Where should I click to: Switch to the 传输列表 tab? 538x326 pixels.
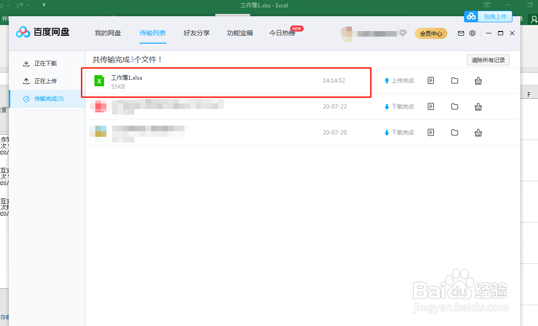pyautogui.click(x=153, y=33)
